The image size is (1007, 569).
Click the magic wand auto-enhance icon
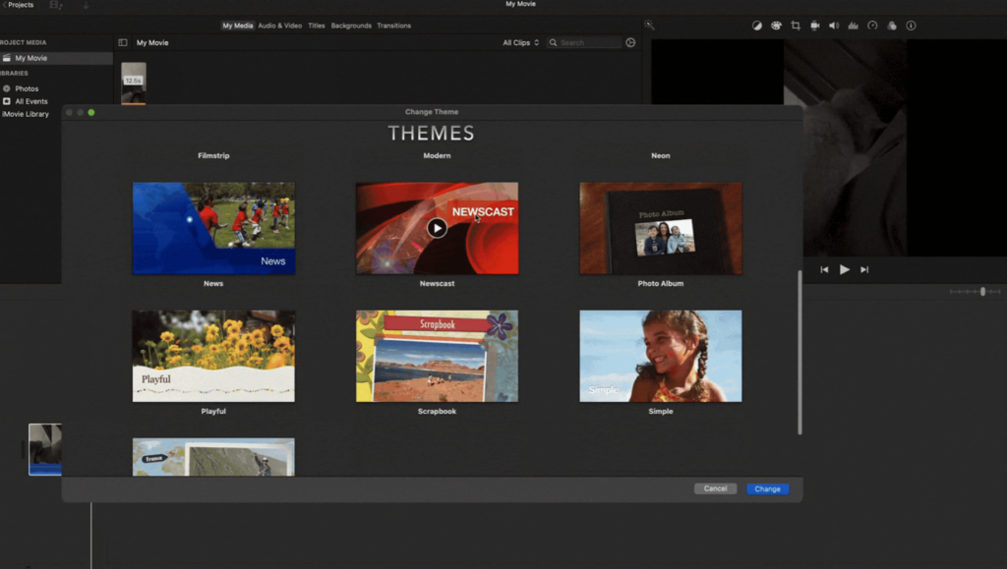click(649, 26)
